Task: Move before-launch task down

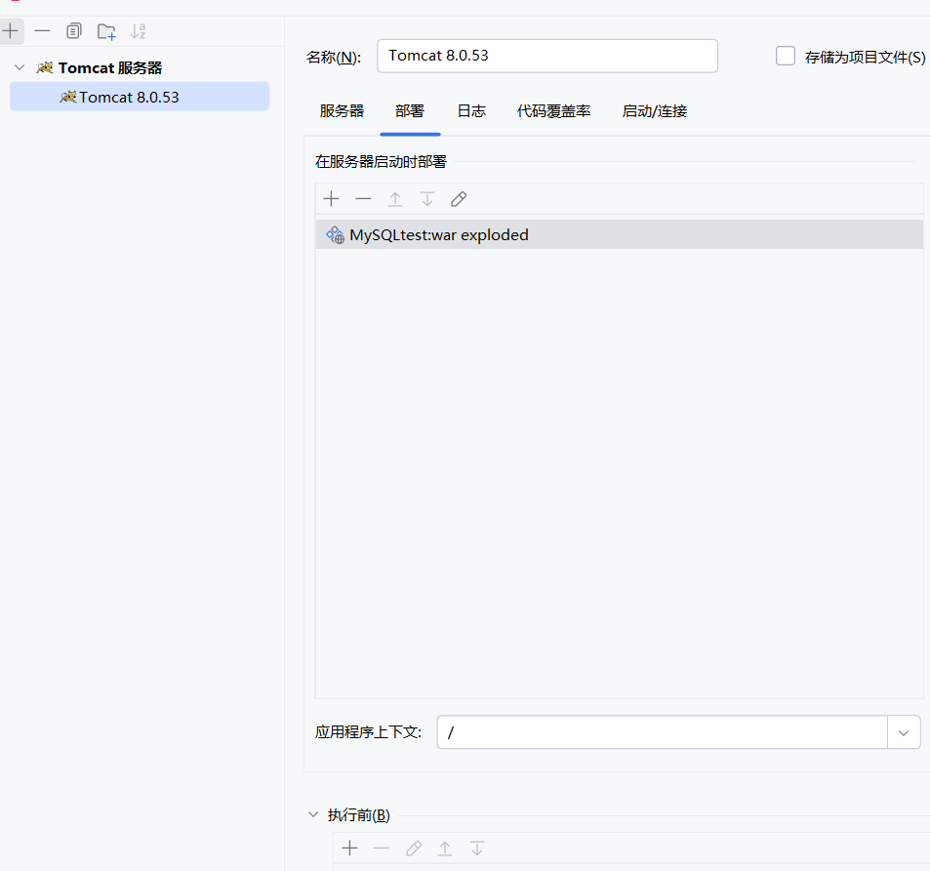Action: 477,849
